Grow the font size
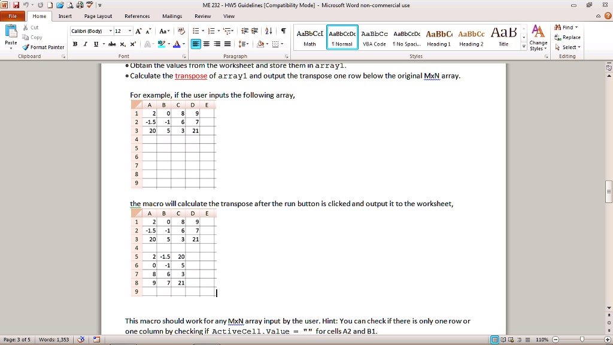613x345 pixels. pos(138,31)
